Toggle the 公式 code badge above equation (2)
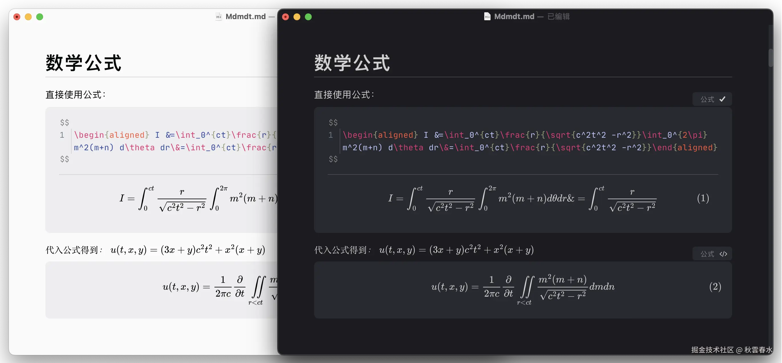This screenshot has height=363, width=782. click(712, 254)
